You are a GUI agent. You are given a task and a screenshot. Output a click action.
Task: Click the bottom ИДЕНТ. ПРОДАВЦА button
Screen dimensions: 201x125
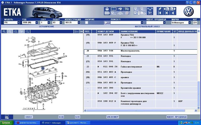177,117
